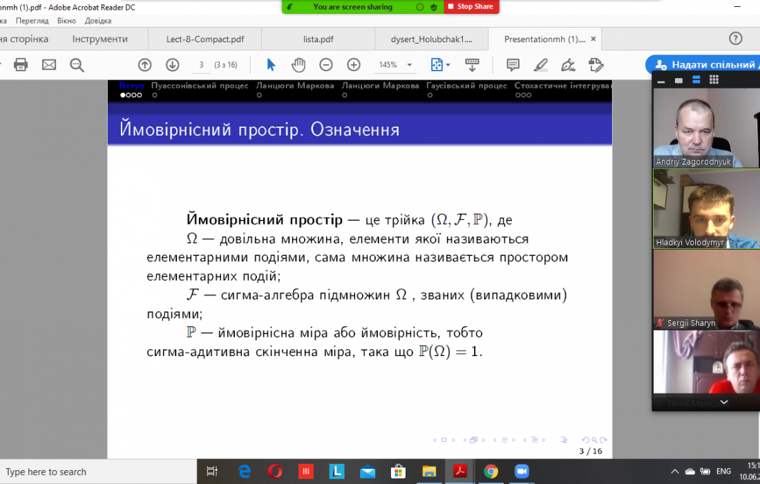Activate the Hand pan tool
760x484 pixels.
[x=298, y=65]
